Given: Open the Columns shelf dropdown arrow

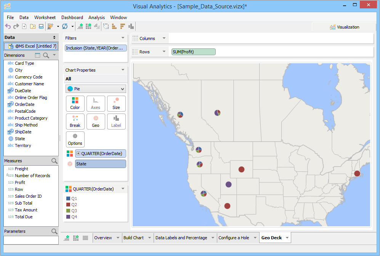Looking at the screenshot, I should [x=164, y=38].
